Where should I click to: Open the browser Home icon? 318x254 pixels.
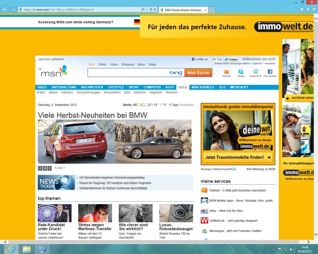point(302,9)
